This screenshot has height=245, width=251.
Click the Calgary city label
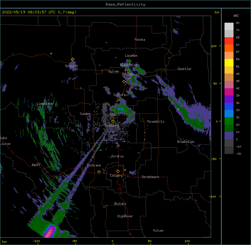pyautogui.click(x=116, y=175)
